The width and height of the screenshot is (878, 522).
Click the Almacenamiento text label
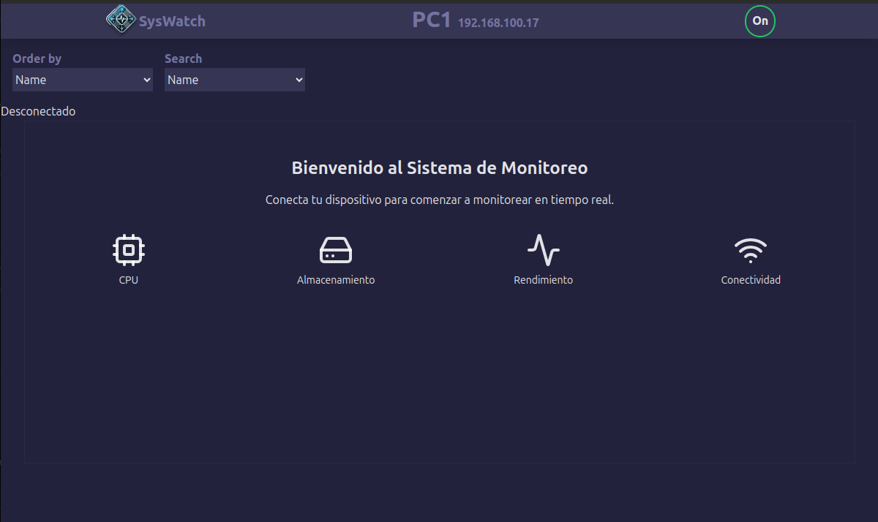pos(336,280)
